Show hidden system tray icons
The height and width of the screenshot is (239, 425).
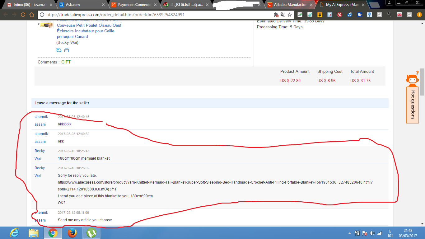pyautogui.click(x=350, y=233)
